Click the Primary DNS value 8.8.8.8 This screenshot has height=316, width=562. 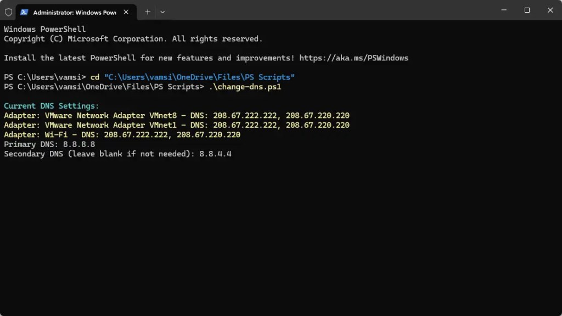79,144
